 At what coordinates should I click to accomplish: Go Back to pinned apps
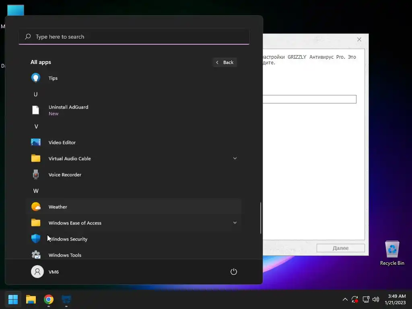point(225,62)
